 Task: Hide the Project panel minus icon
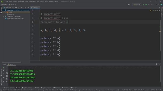28,8
